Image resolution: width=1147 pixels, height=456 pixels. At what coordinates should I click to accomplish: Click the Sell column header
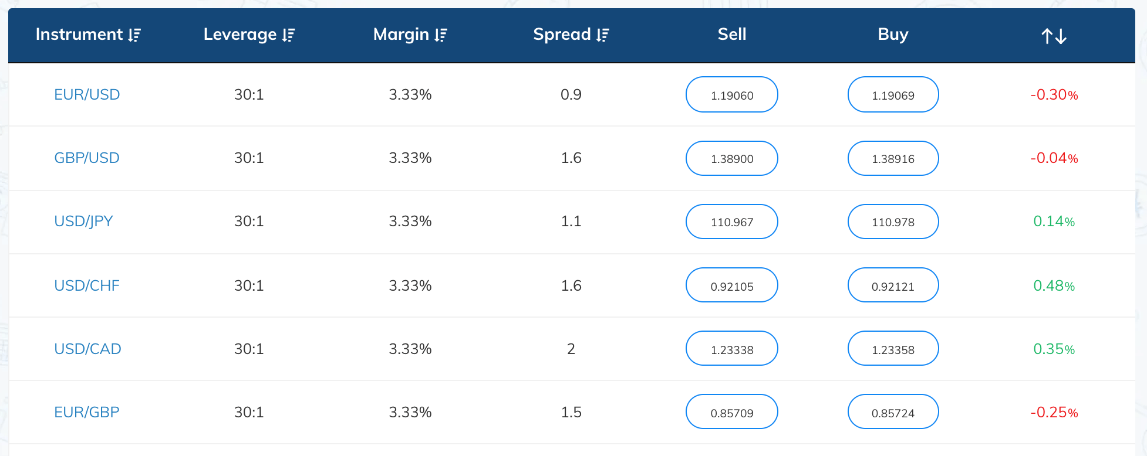tap(731, 35)
